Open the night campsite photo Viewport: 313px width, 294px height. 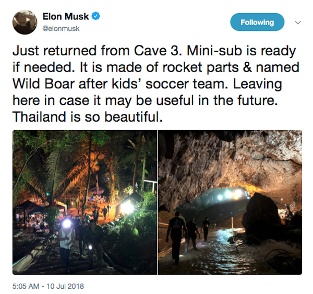[85, 202]
